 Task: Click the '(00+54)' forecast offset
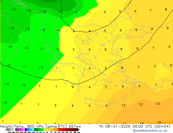click(162, 126)
